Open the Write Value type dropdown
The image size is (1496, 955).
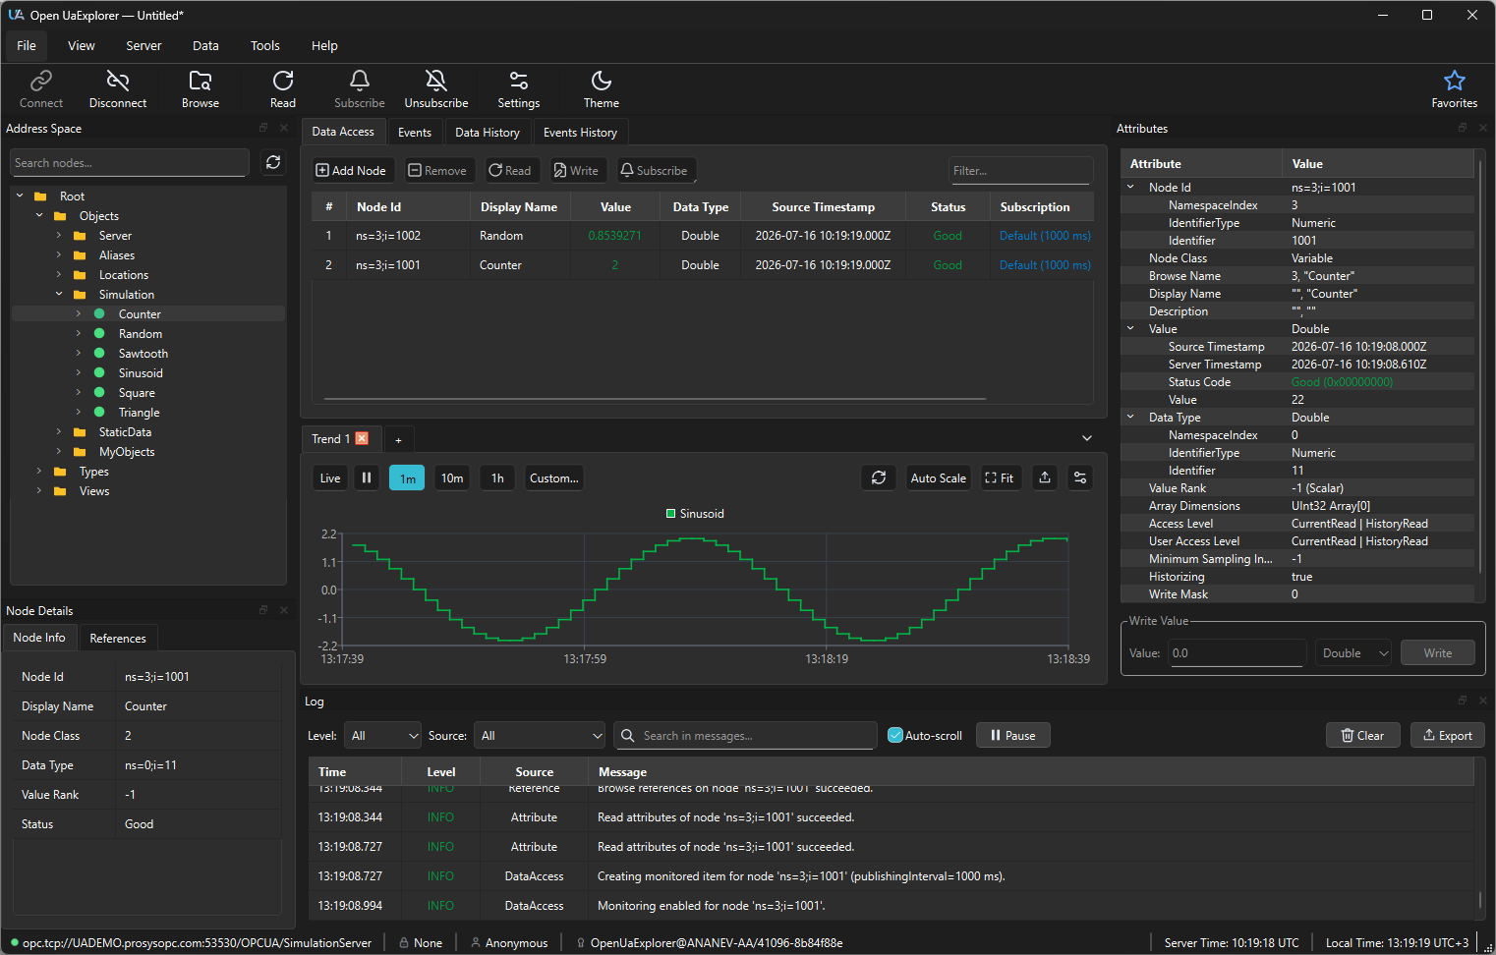click(x=1353, y=652)
